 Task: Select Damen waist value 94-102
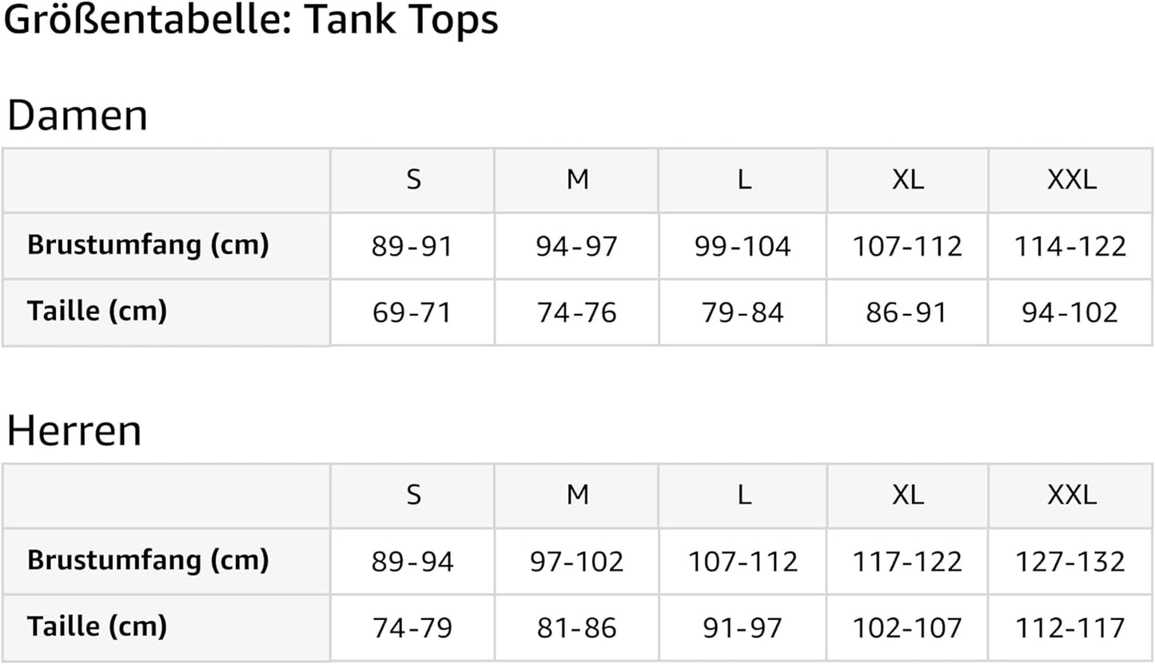[1070, 312]
